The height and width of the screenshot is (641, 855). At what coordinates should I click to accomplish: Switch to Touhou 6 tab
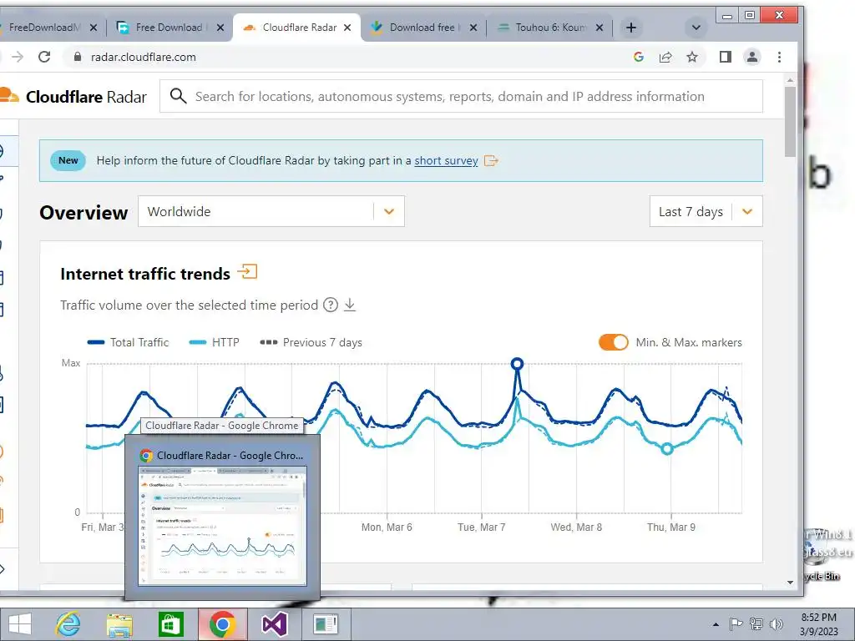coord(549,28)
